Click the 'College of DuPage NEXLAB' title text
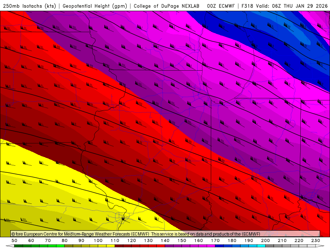330x248 pixels. [x=167, y=6]
